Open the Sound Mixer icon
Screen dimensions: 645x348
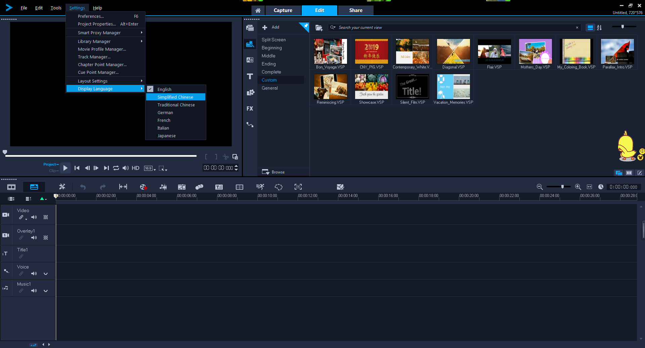[163, 187]
